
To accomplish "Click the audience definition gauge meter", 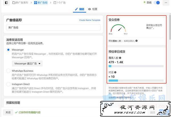I will click(118, 28).
